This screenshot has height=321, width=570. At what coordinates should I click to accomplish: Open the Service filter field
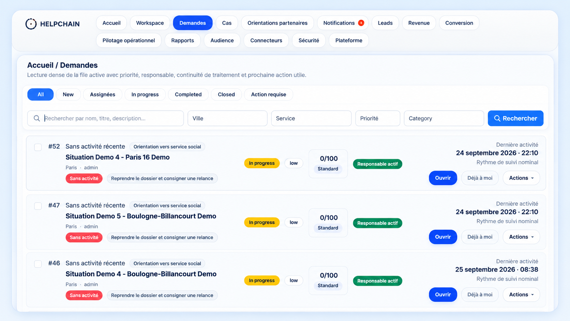(311, 118)
